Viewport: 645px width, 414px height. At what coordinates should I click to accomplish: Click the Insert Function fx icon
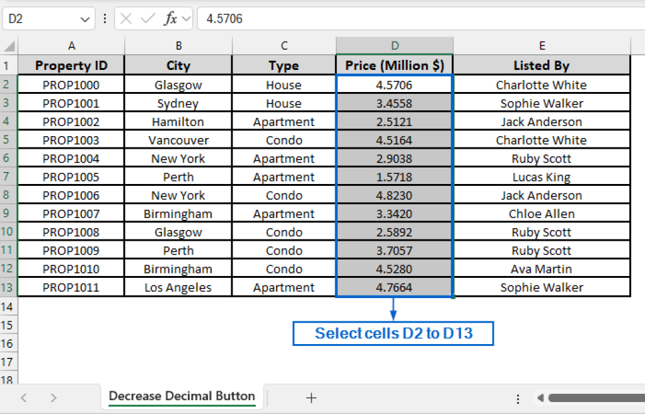pos(170,19)
